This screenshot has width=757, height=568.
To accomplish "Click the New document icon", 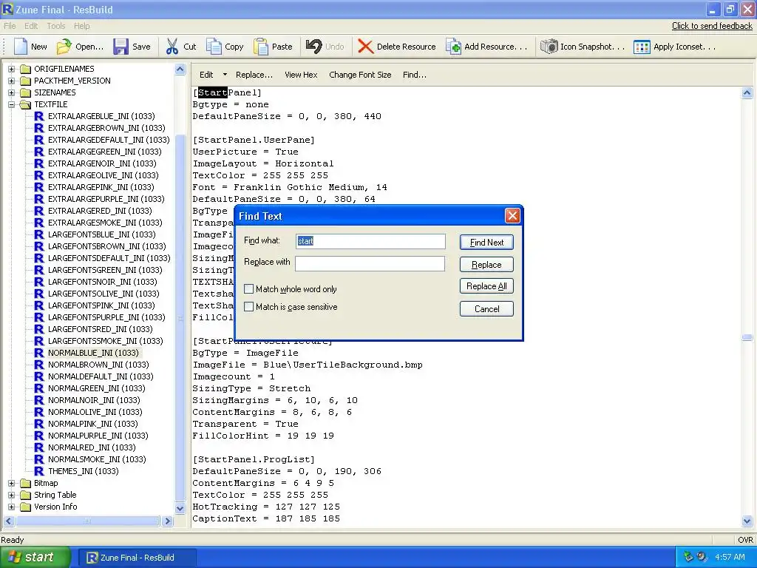I will (21, 47).
